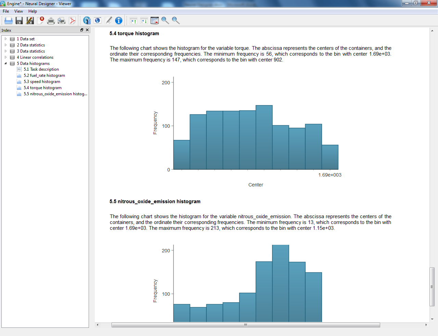Collapse the 5 Data histograms node
438x336 pixels.
pos(5,64)
